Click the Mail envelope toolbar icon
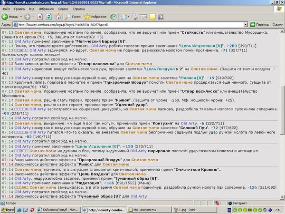 point(124,17)
